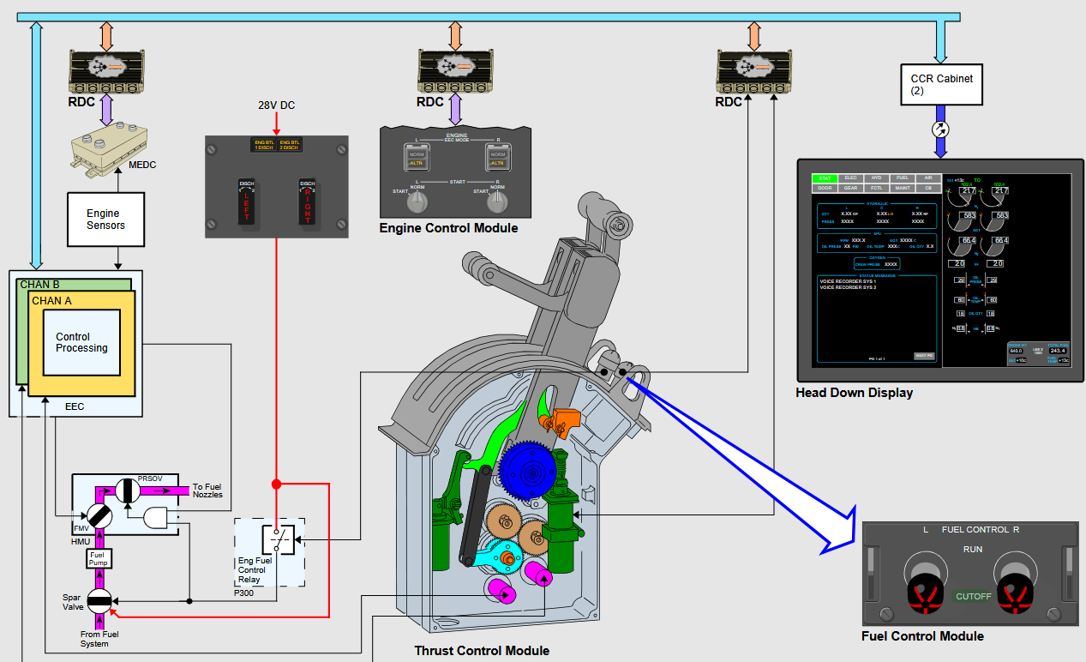Click the Eng Fuel Control Relay switch symbol
This screenshot has height=662, width=1086.
pos(279,540)
